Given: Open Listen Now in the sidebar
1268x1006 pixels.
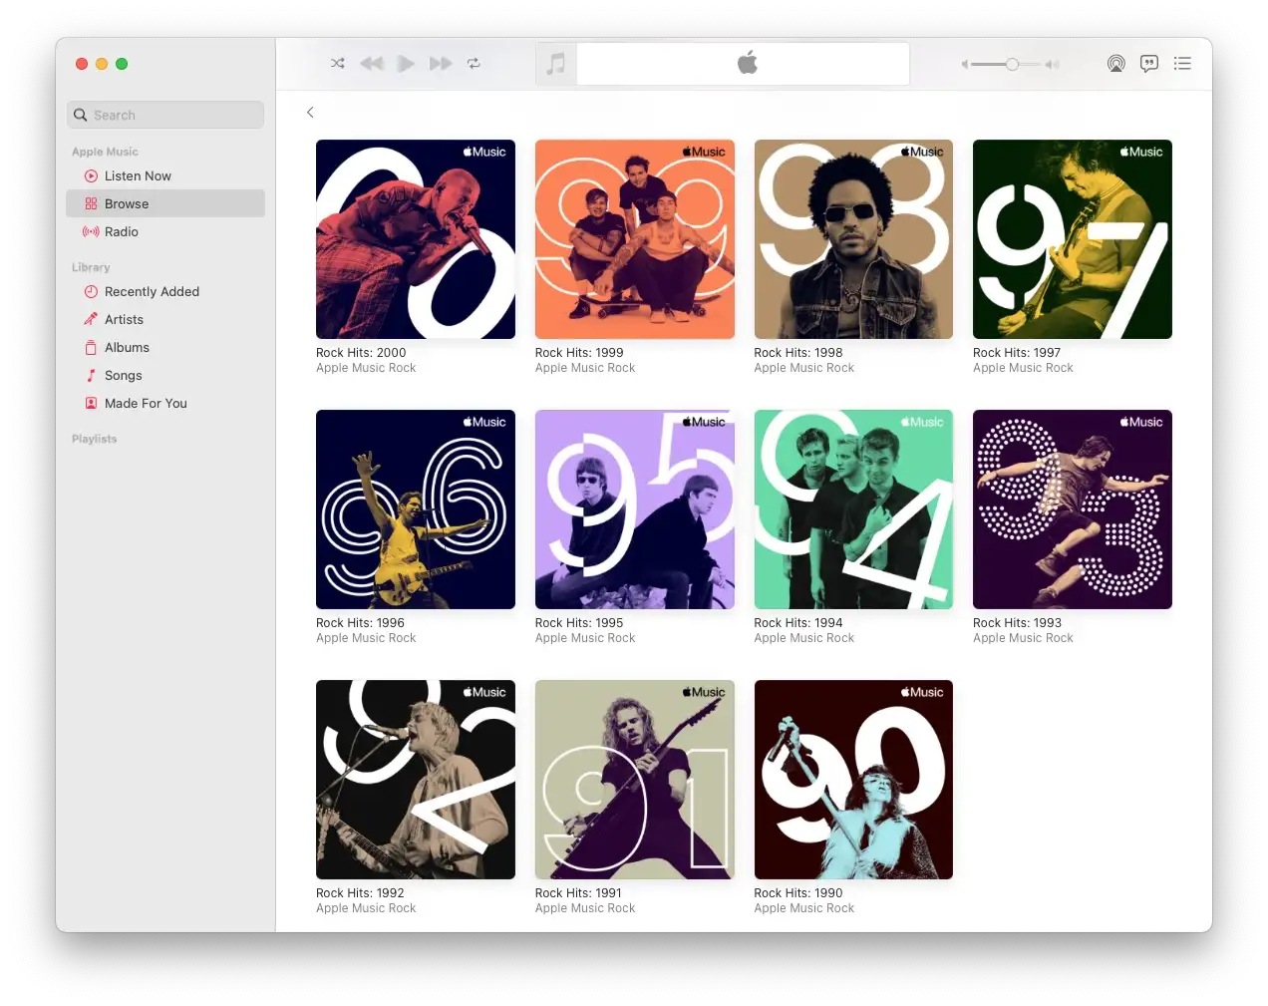Looking at the screenshot, I should pos(138,176).
